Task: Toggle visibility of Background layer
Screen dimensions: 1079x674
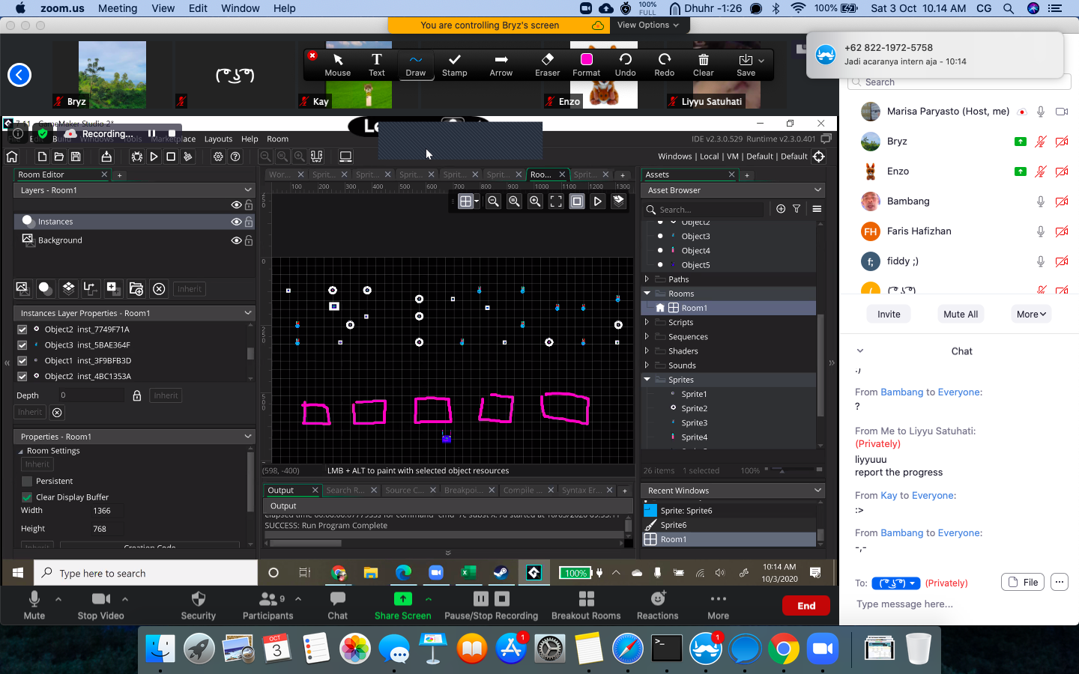Action: [x=236, y=240]
